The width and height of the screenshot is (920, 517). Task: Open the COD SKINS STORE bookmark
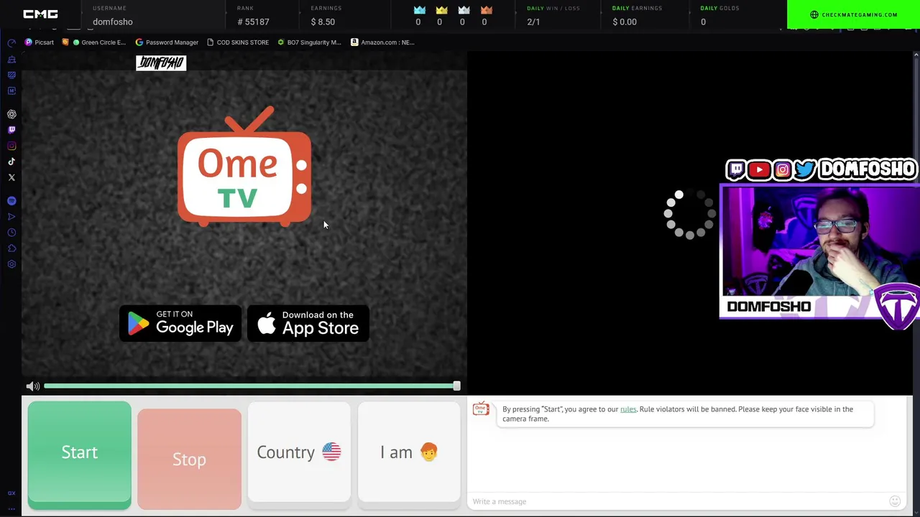[237, 42]
